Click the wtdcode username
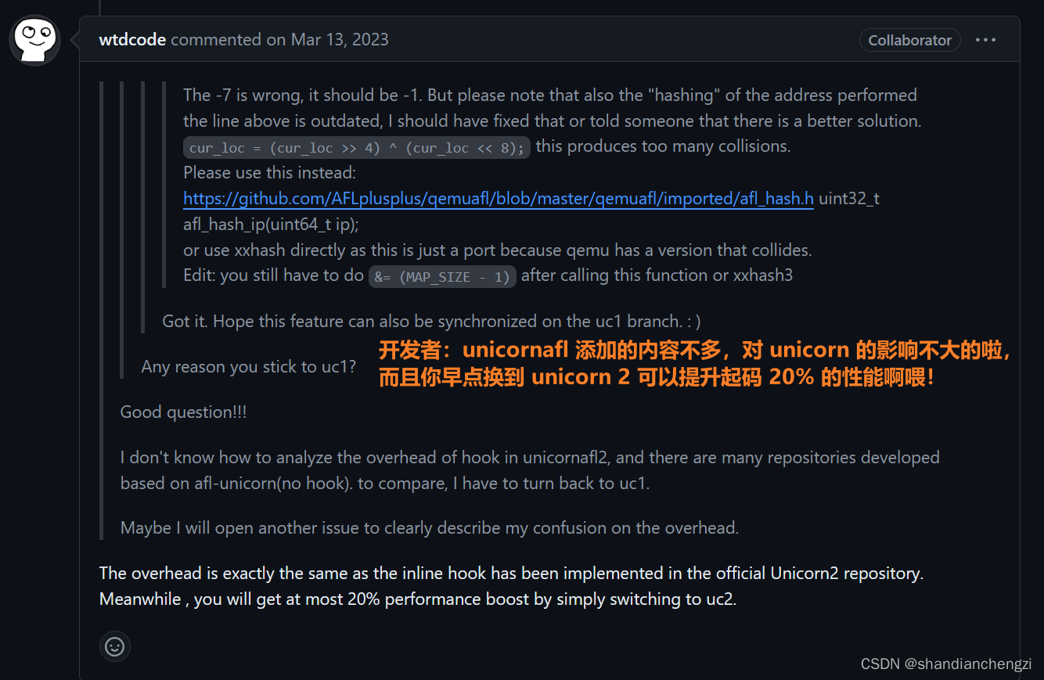This screenshot has height=680, width=1044. pyautogui.click(x=132, y=39)
